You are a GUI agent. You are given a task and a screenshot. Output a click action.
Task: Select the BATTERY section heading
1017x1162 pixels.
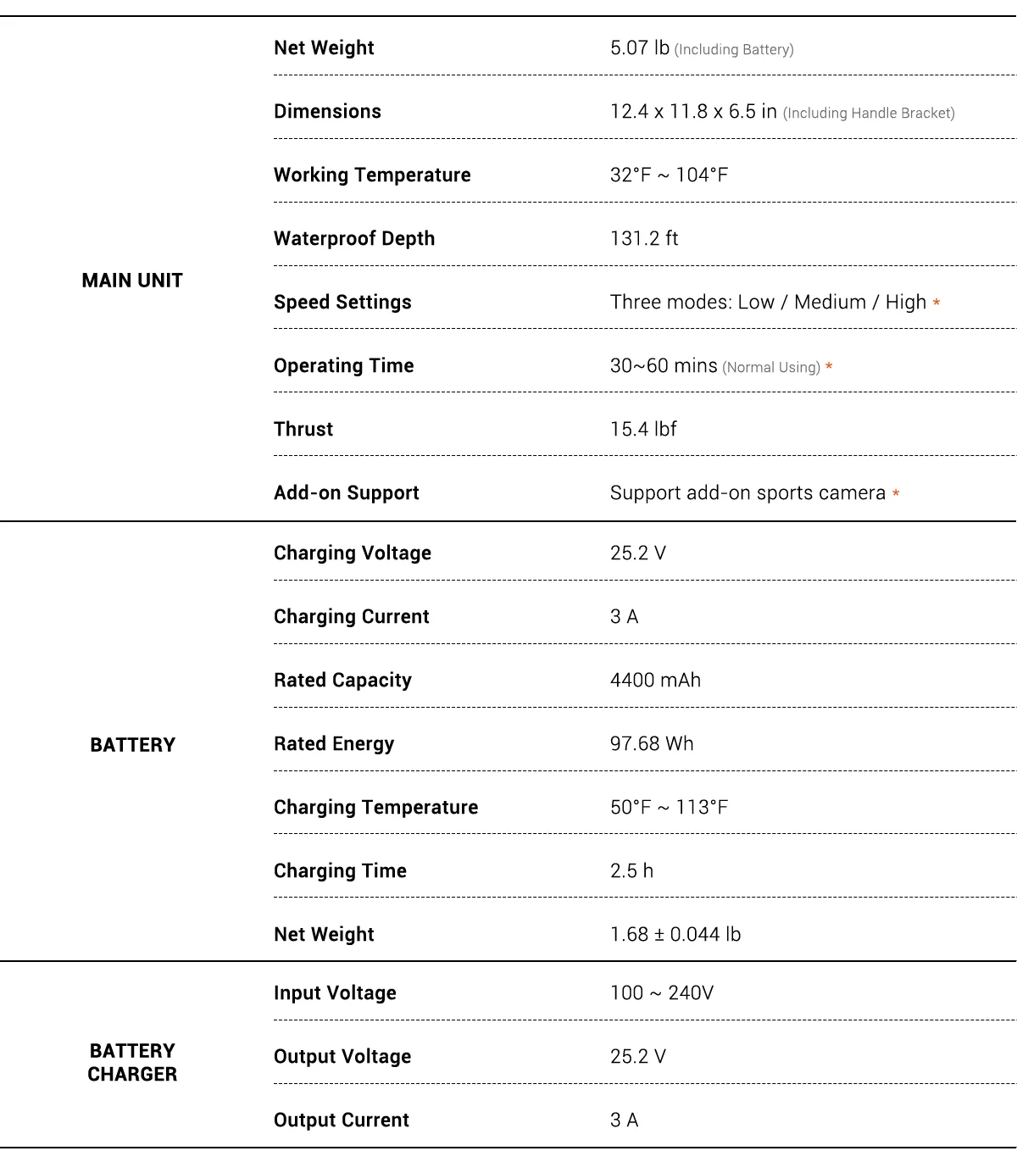click(x=133, y=745)
